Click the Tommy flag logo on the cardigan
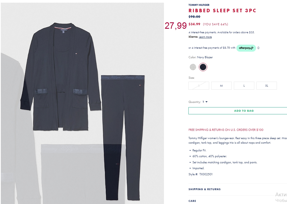287x204 pixels. pyautogui.click(x=76, y=54)
